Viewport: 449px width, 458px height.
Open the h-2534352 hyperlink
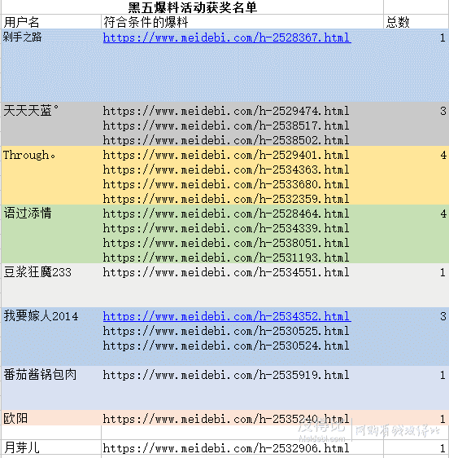(x=227, y=316)
